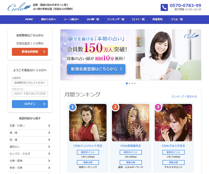Click the Cieloジュリエット先生 name link
Screen dimensions: 209x174
(88, 146)
